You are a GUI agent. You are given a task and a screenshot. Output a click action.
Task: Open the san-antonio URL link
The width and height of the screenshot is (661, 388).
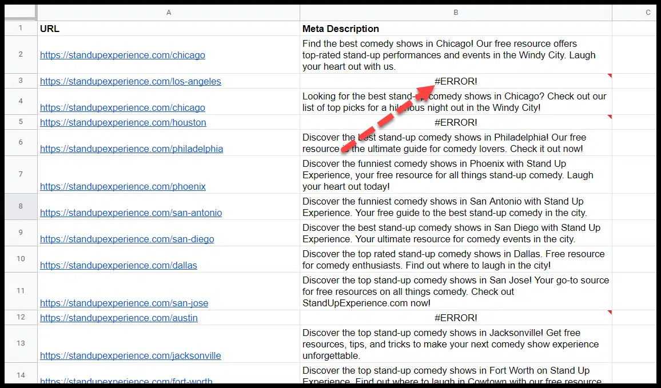(131, 213)
